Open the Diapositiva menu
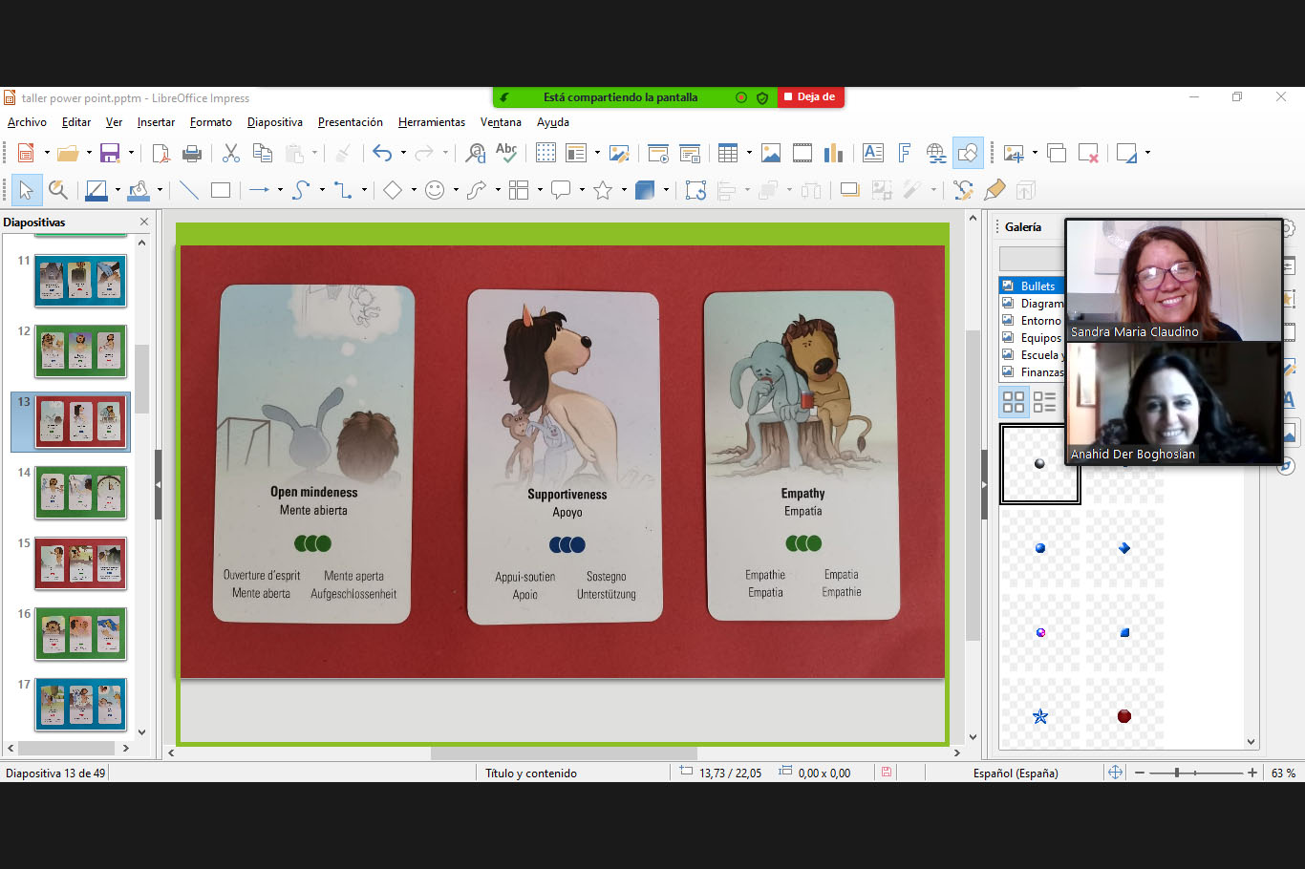Image resolution: width=1305 pixels, height=869 pixels. [275, 122]
